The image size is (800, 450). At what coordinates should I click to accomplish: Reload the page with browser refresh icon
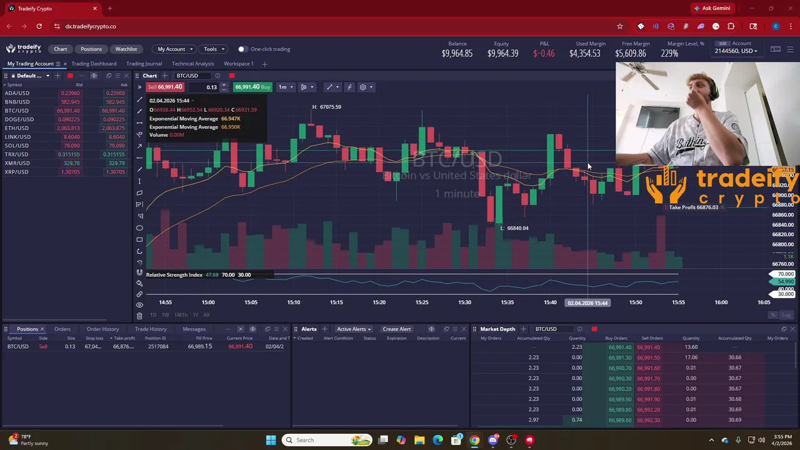(x=39, y=26)
